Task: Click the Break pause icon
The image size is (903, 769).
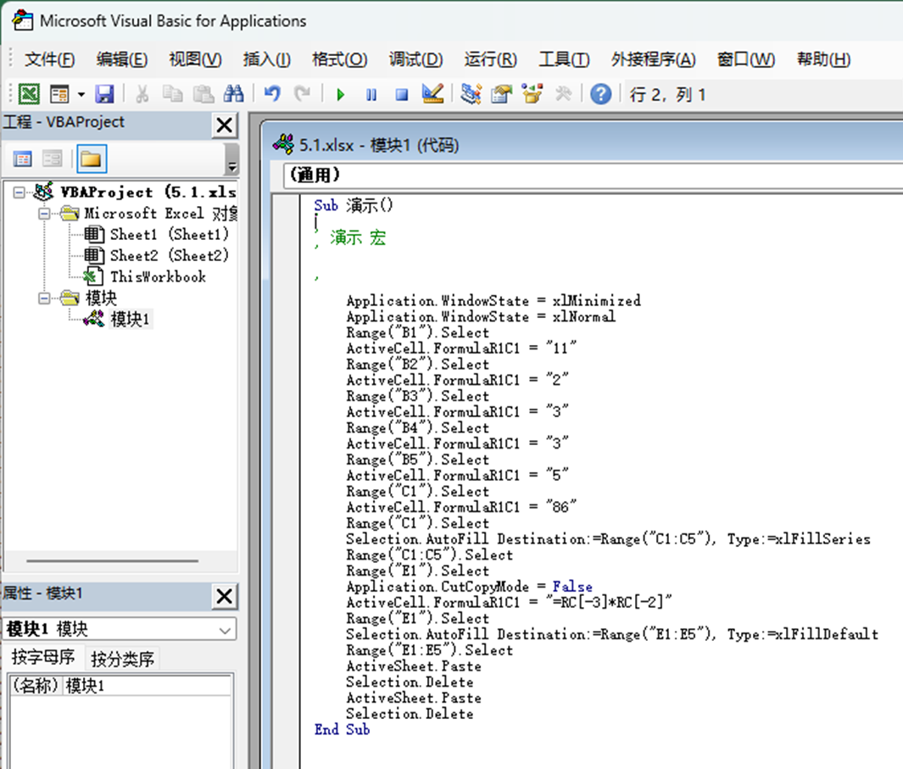Action: pos(371,94)
